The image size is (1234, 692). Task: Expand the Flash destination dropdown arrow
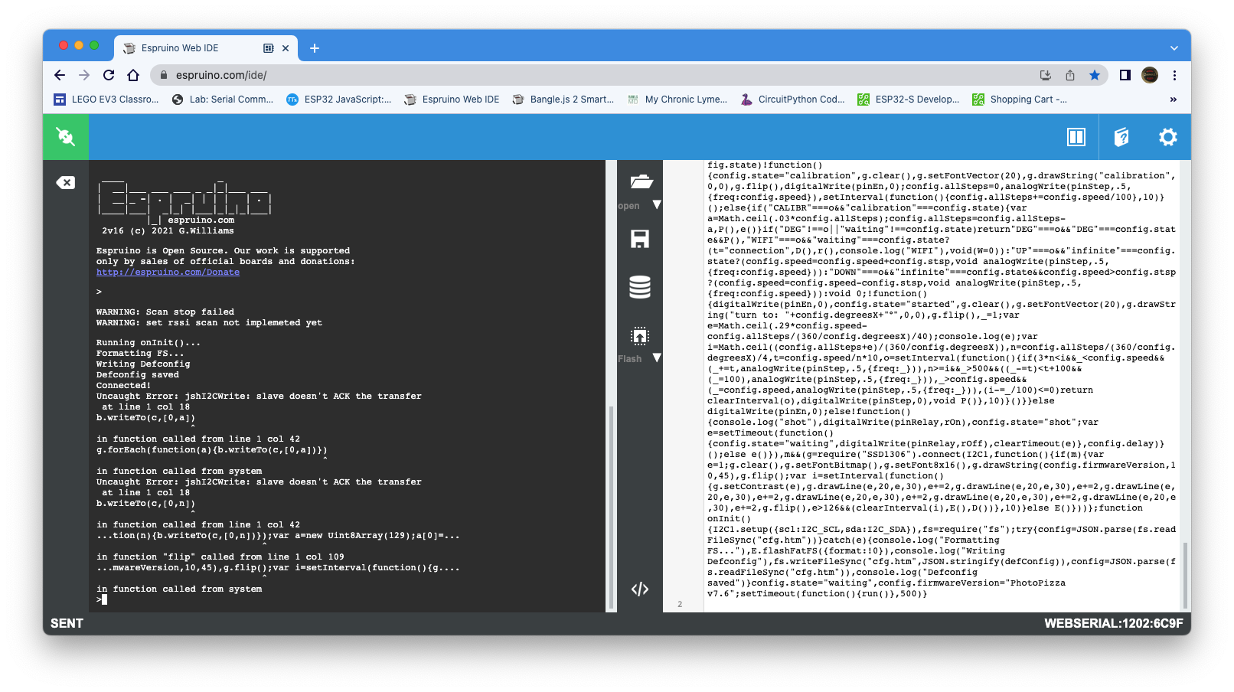[x=657, y=358]
